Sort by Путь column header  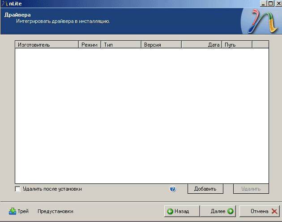237,45
